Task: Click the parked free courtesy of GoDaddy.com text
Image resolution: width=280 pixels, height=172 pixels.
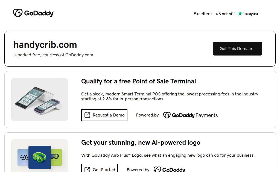Action: point(54,55)
